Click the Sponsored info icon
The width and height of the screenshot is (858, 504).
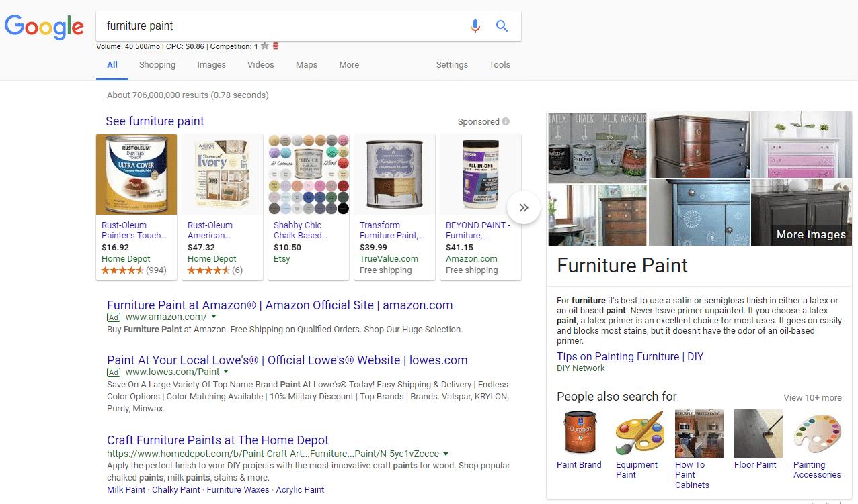506,121
